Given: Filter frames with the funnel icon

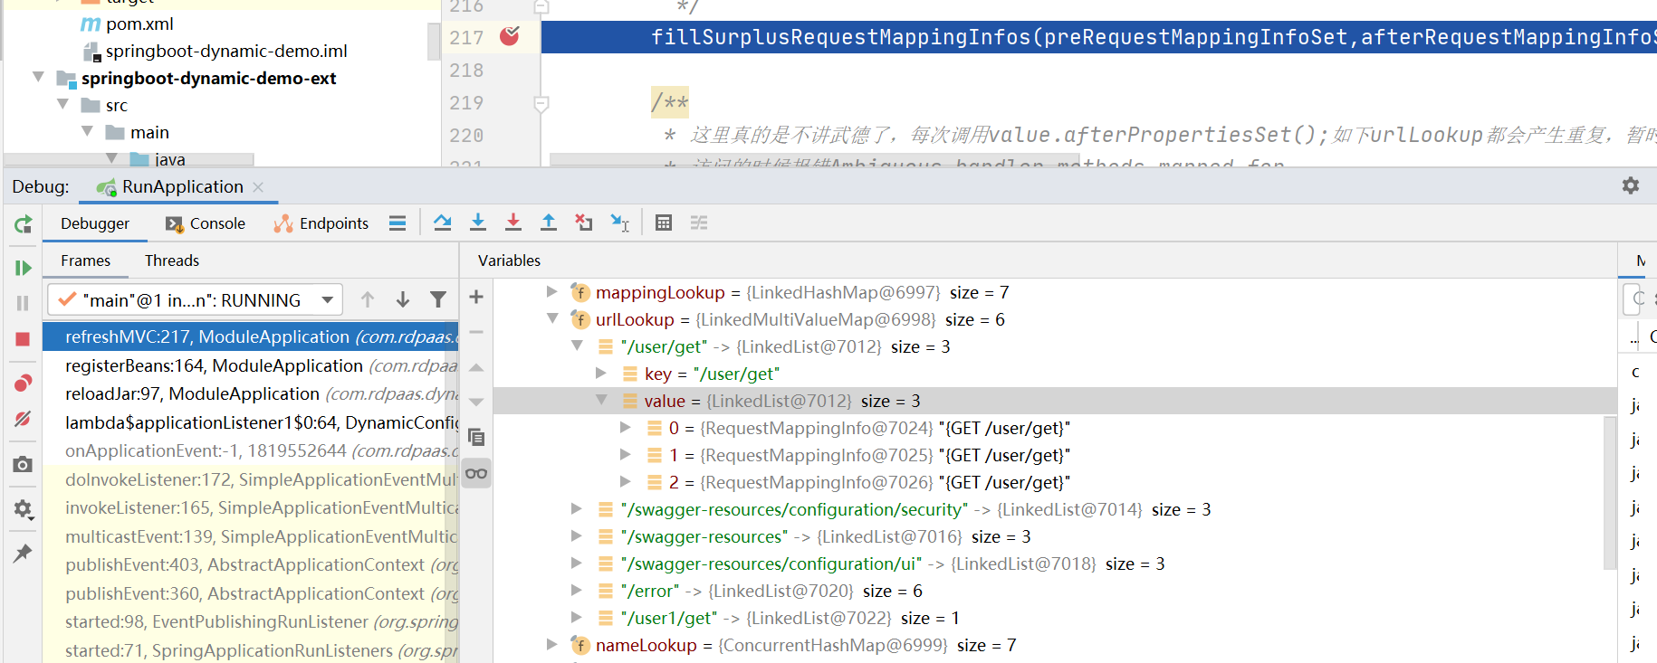Looking at the screenshot, I should tap(438, 299).
